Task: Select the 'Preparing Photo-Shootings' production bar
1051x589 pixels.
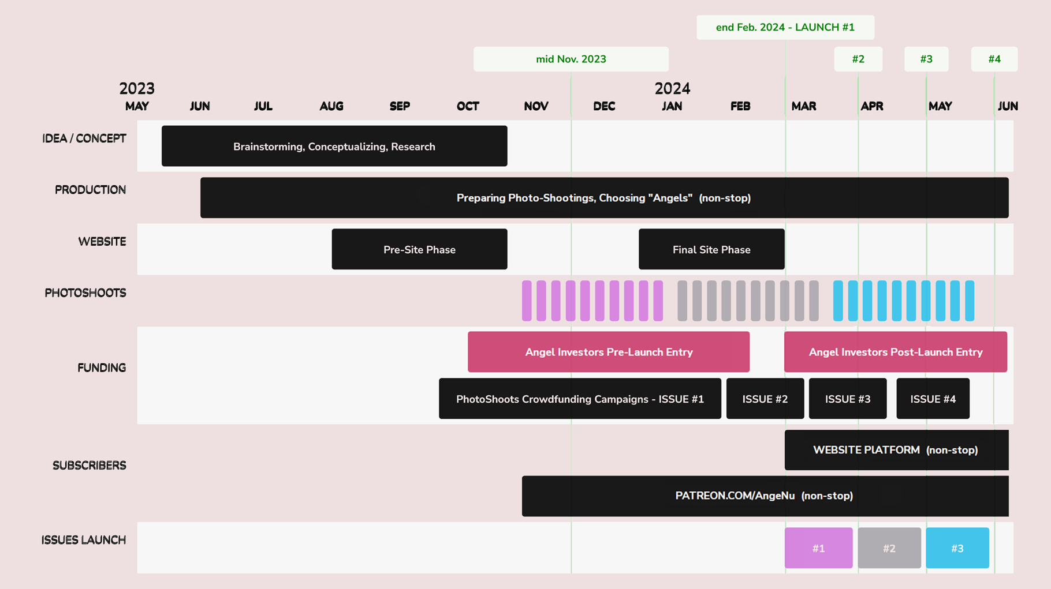Action: click(x=603, y=198)
